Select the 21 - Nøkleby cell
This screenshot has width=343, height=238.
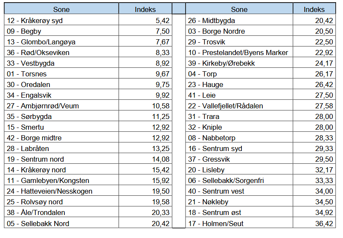click(x=239, y=201)
